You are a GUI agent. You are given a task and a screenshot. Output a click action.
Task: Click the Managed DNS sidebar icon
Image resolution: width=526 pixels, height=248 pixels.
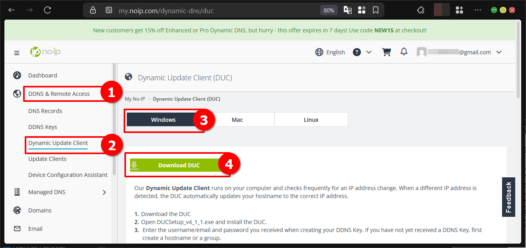tap(17, 192)
